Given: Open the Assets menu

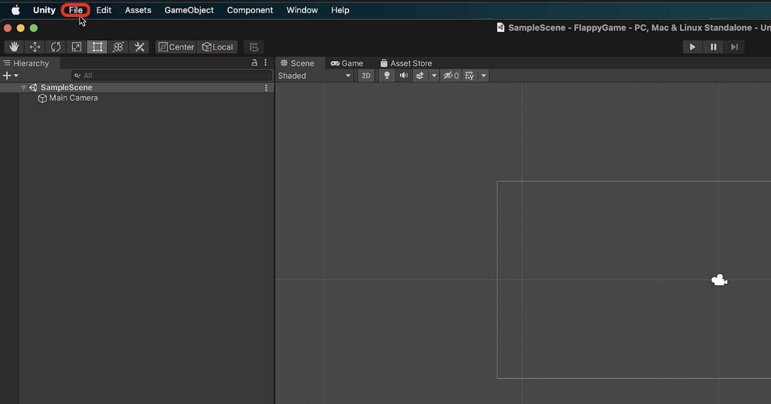Looking at the screenshot, I should click(x=138, y=10).
